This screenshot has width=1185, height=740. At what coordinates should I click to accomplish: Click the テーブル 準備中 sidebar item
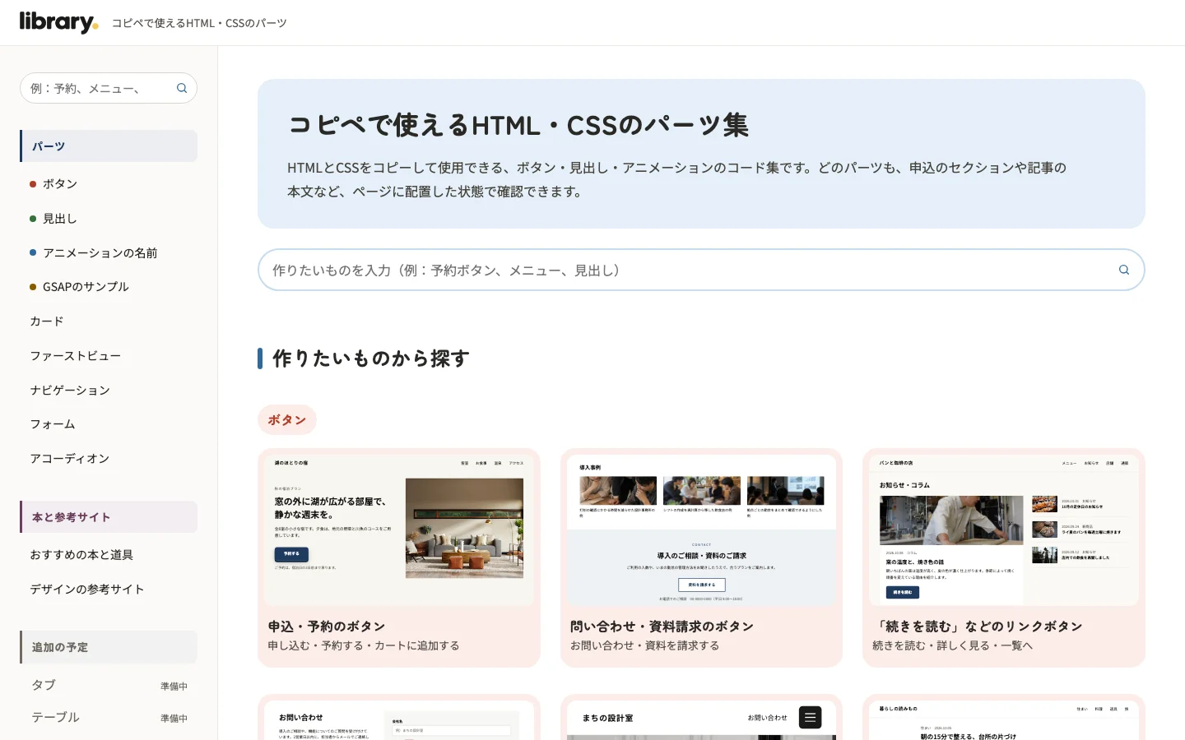(x=109, y=717)
